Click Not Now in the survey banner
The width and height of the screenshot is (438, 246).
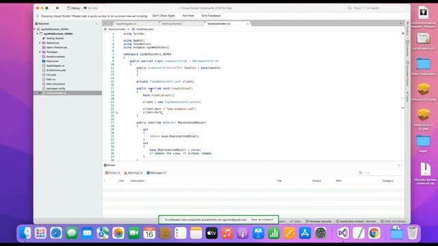[188, 16]
